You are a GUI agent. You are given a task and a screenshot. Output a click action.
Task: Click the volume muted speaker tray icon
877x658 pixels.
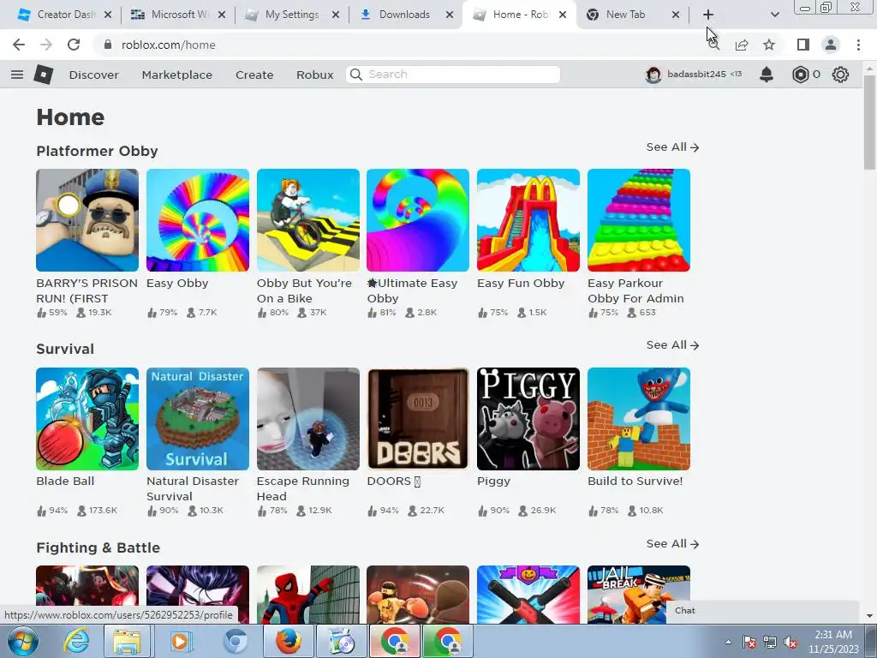click(x=790, y=643)
